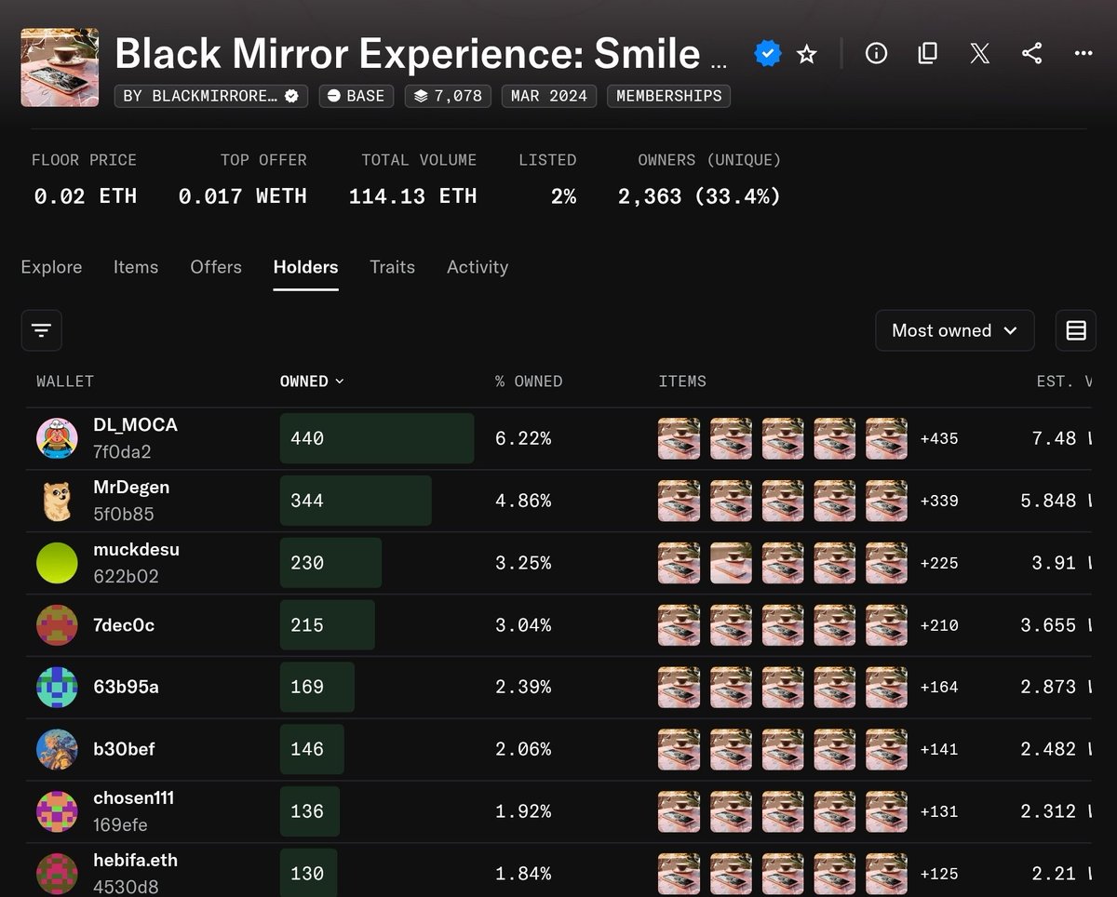Open the X (Twitter) link icon
This screenshot has height=897, width=1117.
(979, 53)
